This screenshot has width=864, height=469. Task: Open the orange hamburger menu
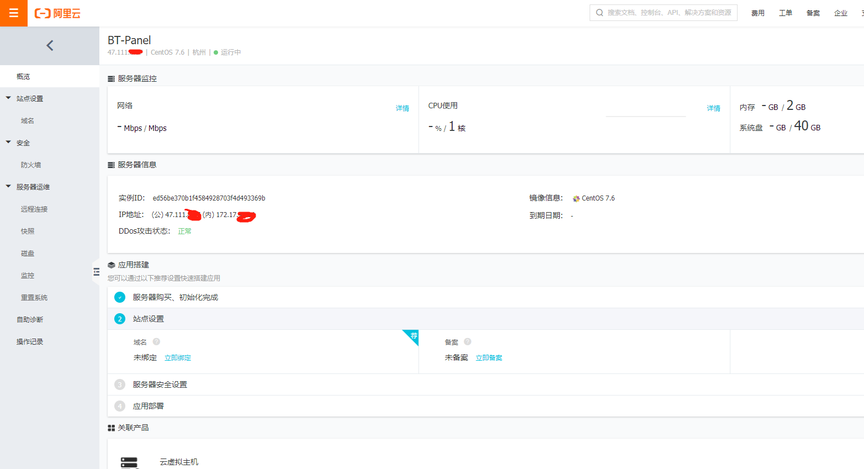point(14,13)
